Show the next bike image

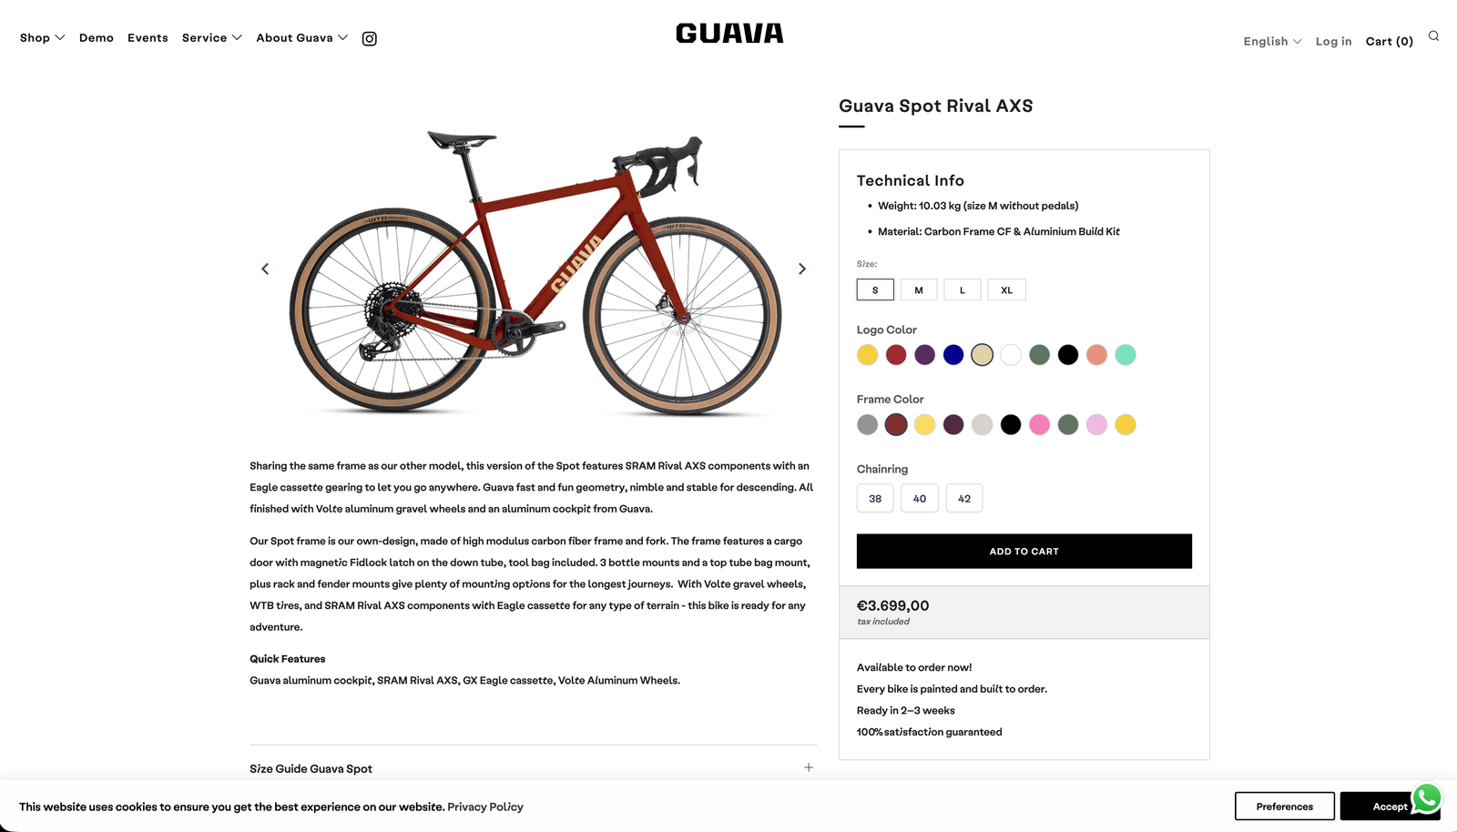801,269
